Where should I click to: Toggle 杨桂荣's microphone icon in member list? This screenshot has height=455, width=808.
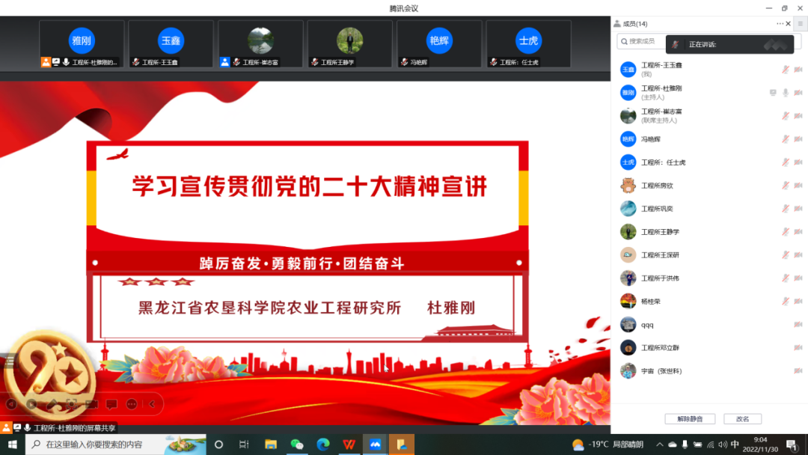coord(786,300)
